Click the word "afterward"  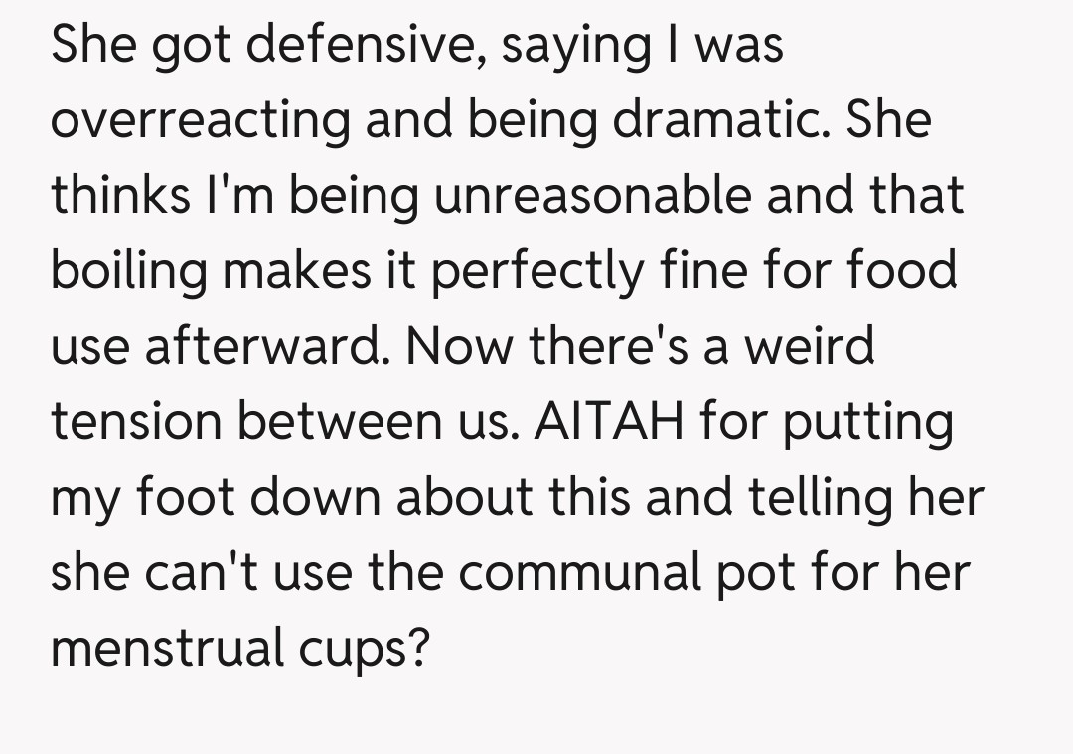(270, 346)
